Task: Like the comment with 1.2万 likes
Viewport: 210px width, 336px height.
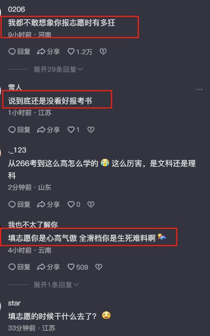Action: tap(80, 52)
